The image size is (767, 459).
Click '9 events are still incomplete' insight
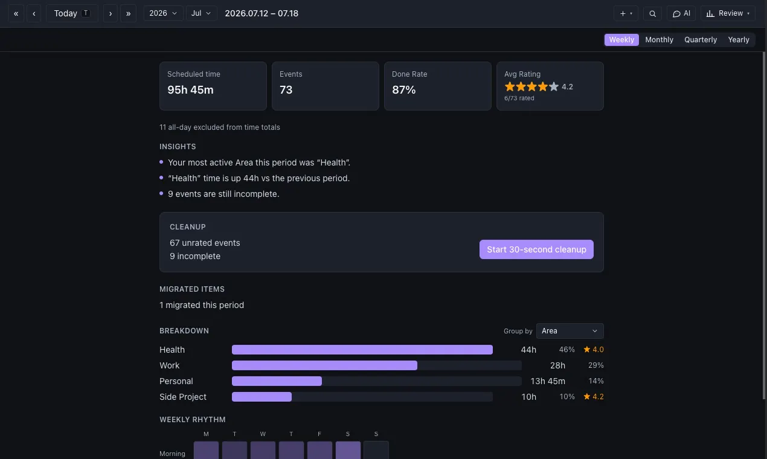coord(223,194)
